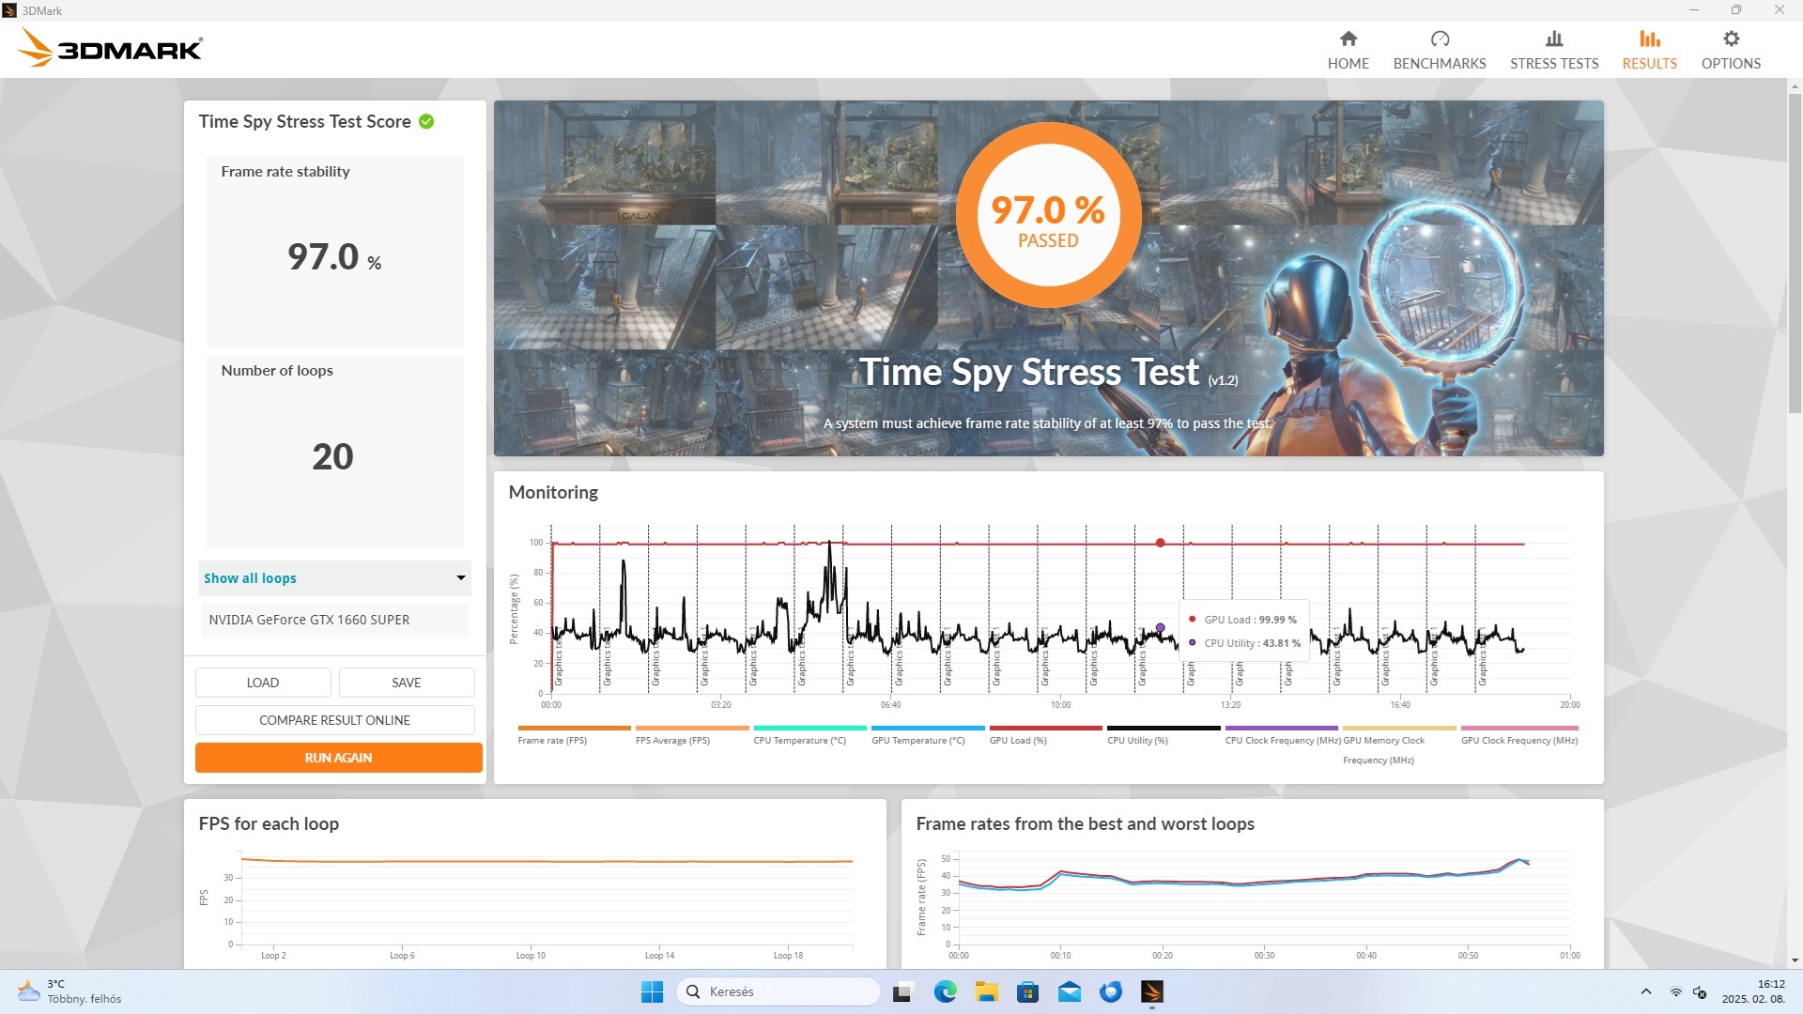Open the Mail app from taskbar

point(1069,991)
